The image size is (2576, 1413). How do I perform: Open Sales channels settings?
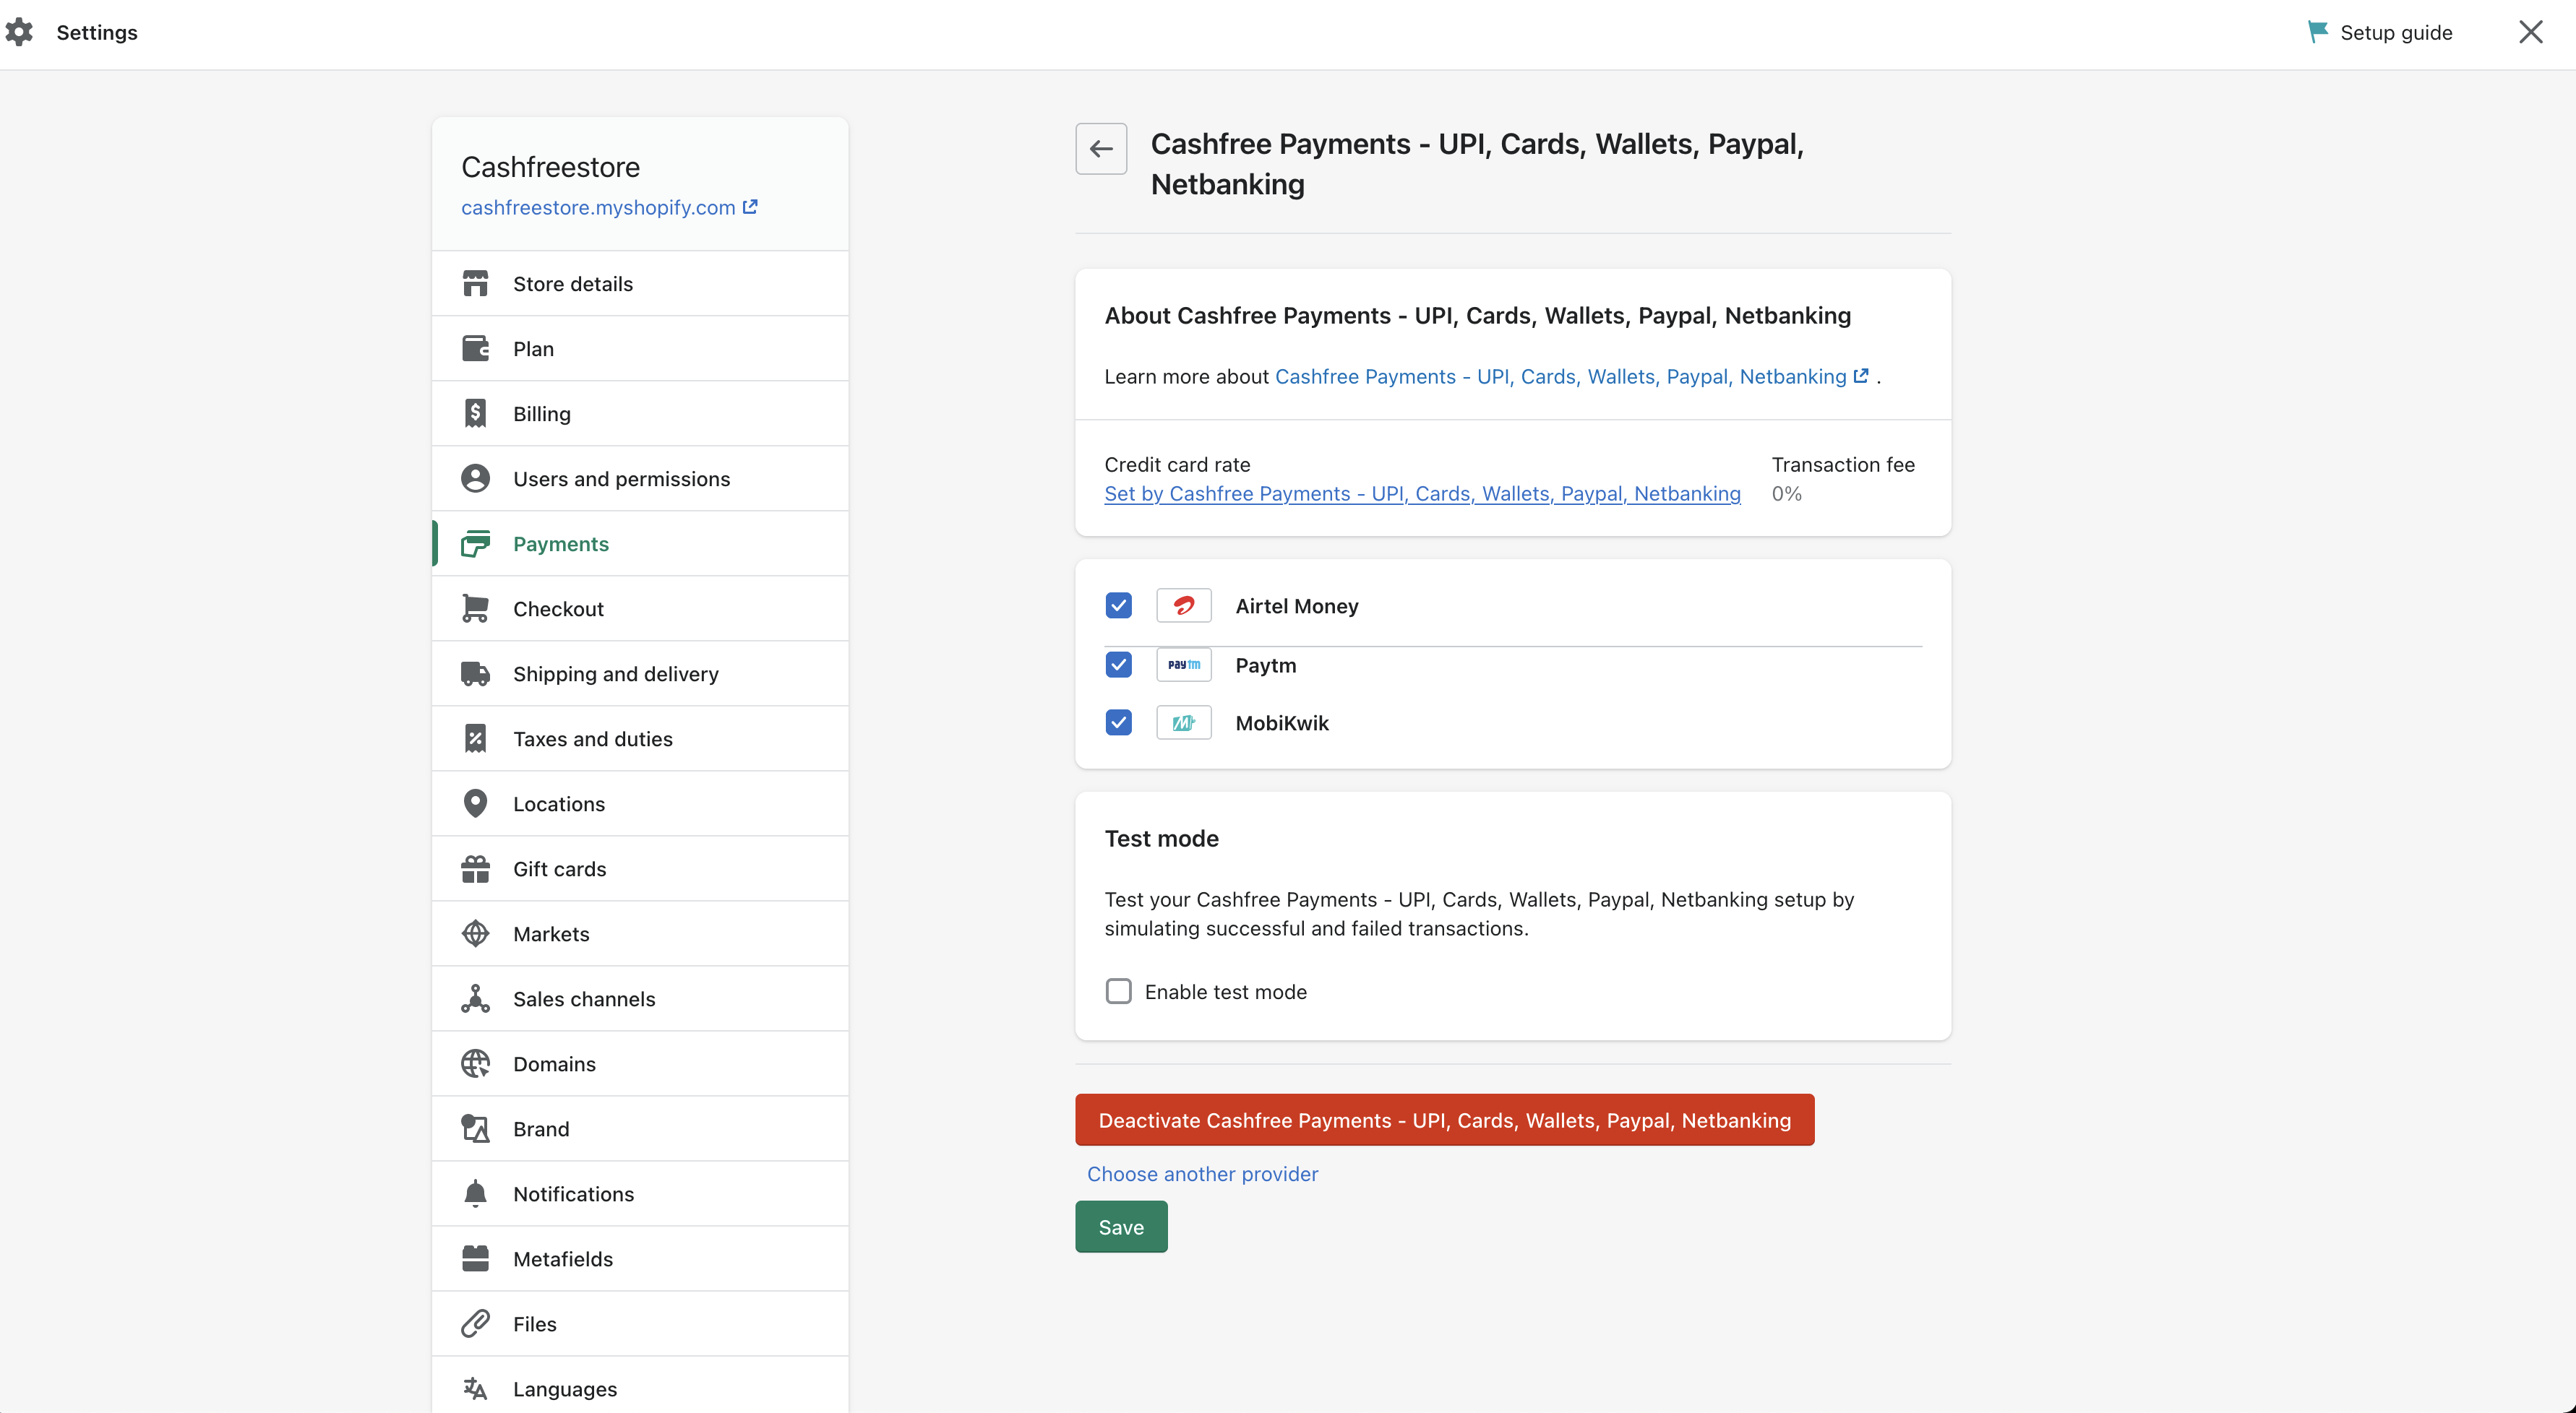[x=640, y=998]
